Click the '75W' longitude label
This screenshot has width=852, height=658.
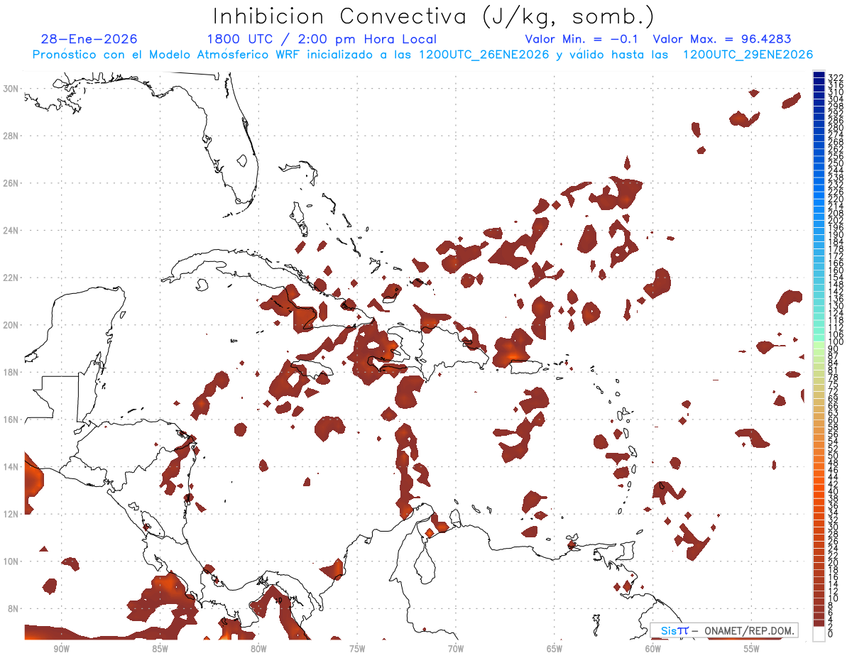(x=357, y=649)
